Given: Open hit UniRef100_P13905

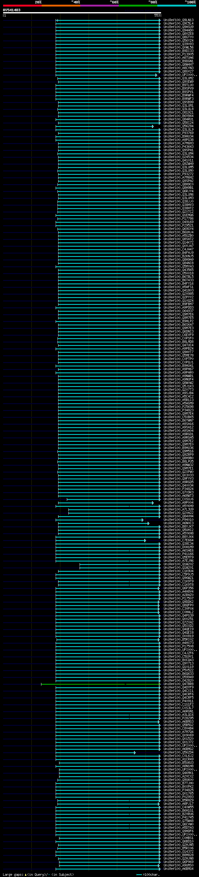Looking at the screenshot, I should point(178,54).
